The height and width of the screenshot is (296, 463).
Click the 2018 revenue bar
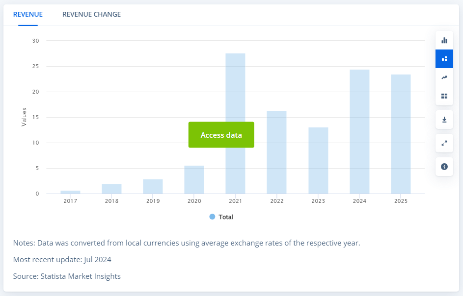tap(111, 189)
